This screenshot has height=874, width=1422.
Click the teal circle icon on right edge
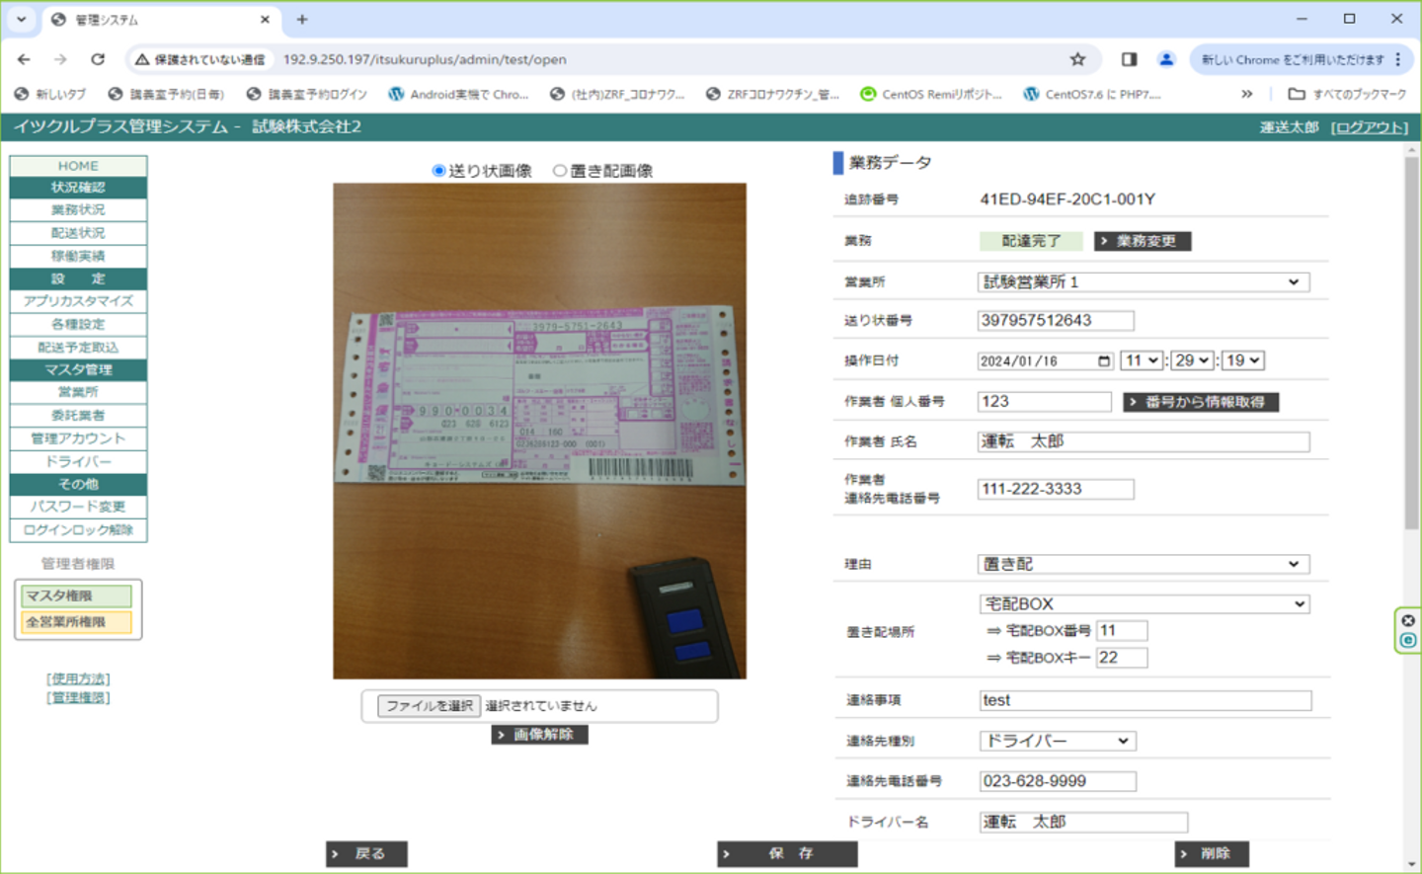click(1408, 640)
